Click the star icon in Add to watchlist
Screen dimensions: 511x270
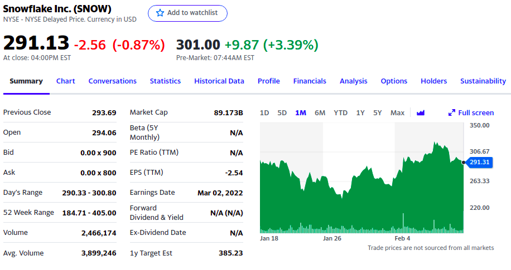(x=160, y=13)
